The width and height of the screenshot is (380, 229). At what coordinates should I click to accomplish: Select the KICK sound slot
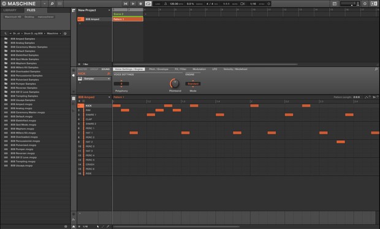tap(94, 106)
